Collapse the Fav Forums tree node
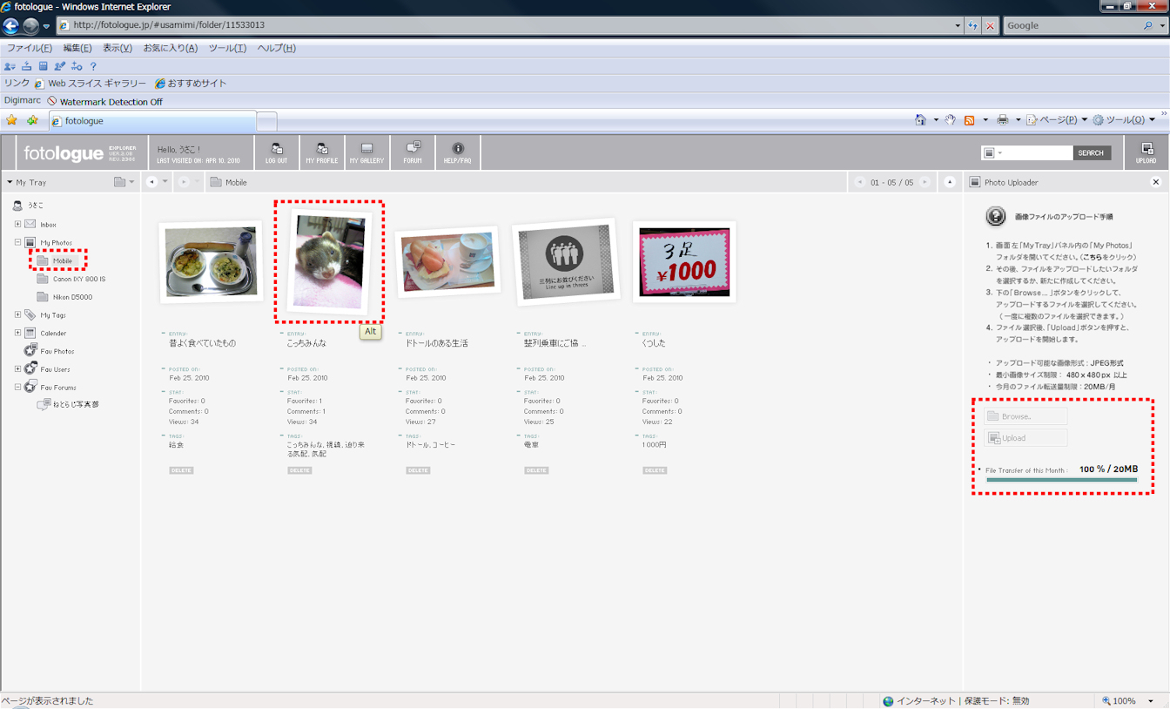Viewport: 1170px width, 709px height. pos(17,388)
